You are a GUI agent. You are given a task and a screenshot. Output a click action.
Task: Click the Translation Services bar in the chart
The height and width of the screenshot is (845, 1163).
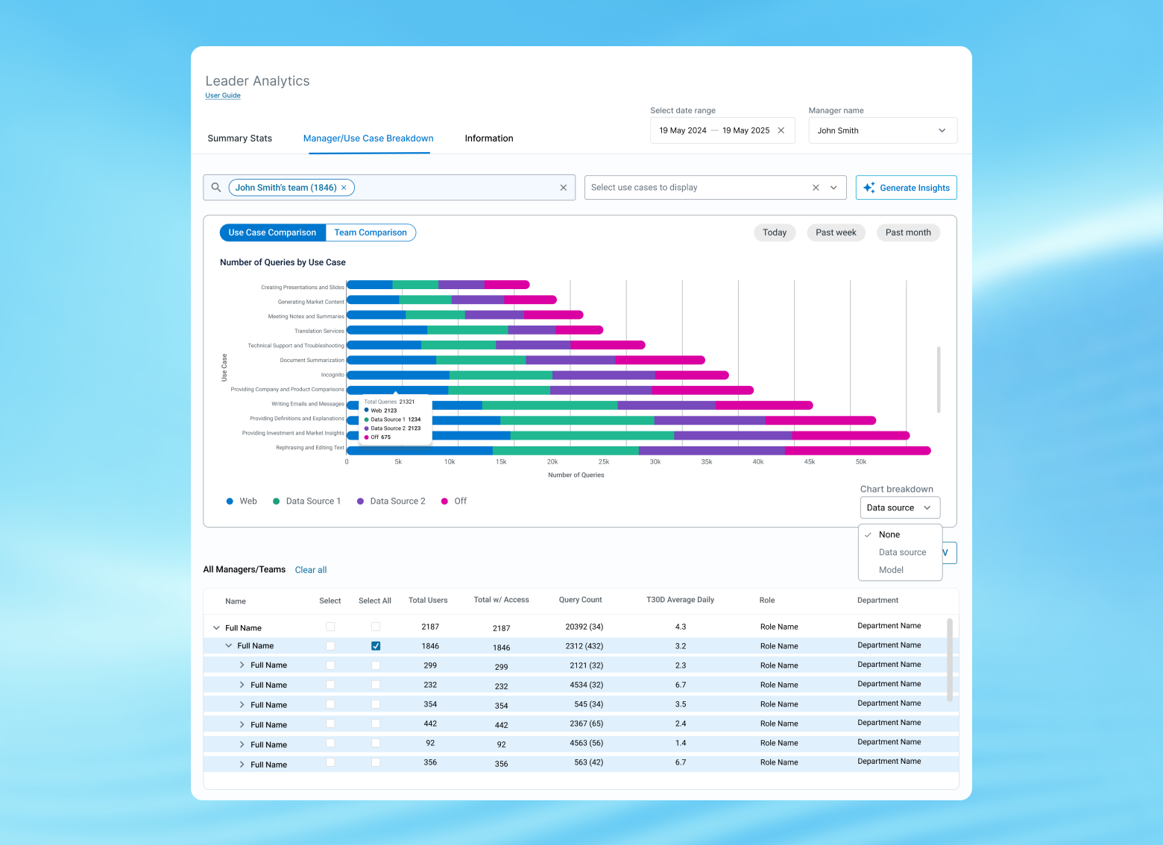(x=475, y=330)
